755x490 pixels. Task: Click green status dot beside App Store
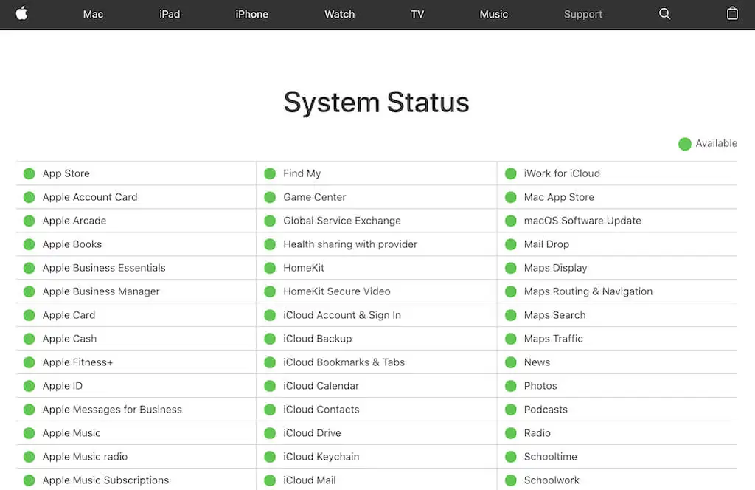(29, 173)
